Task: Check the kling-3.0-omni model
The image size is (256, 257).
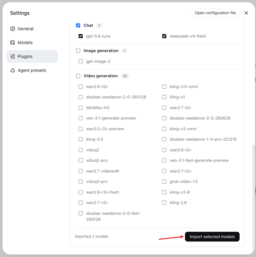Action: pyautogui.click(x=164, y=86)
